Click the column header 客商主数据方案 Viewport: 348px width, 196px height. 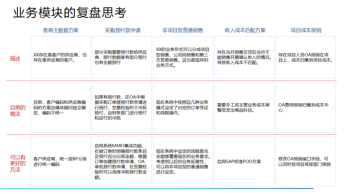pos(61,30)
